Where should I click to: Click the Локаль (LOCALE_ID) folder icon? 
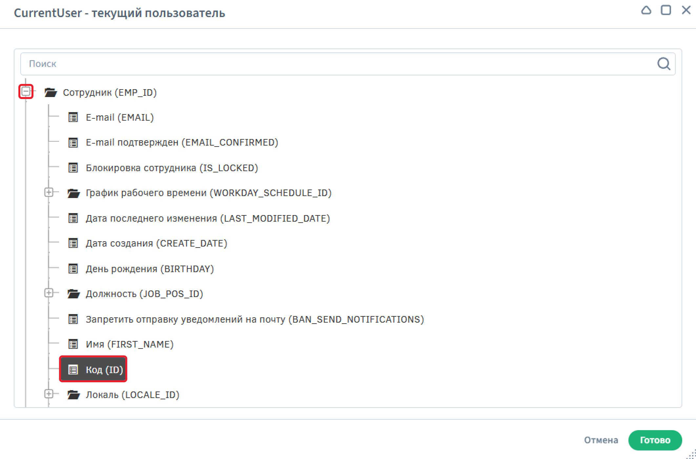click(74, 395)
